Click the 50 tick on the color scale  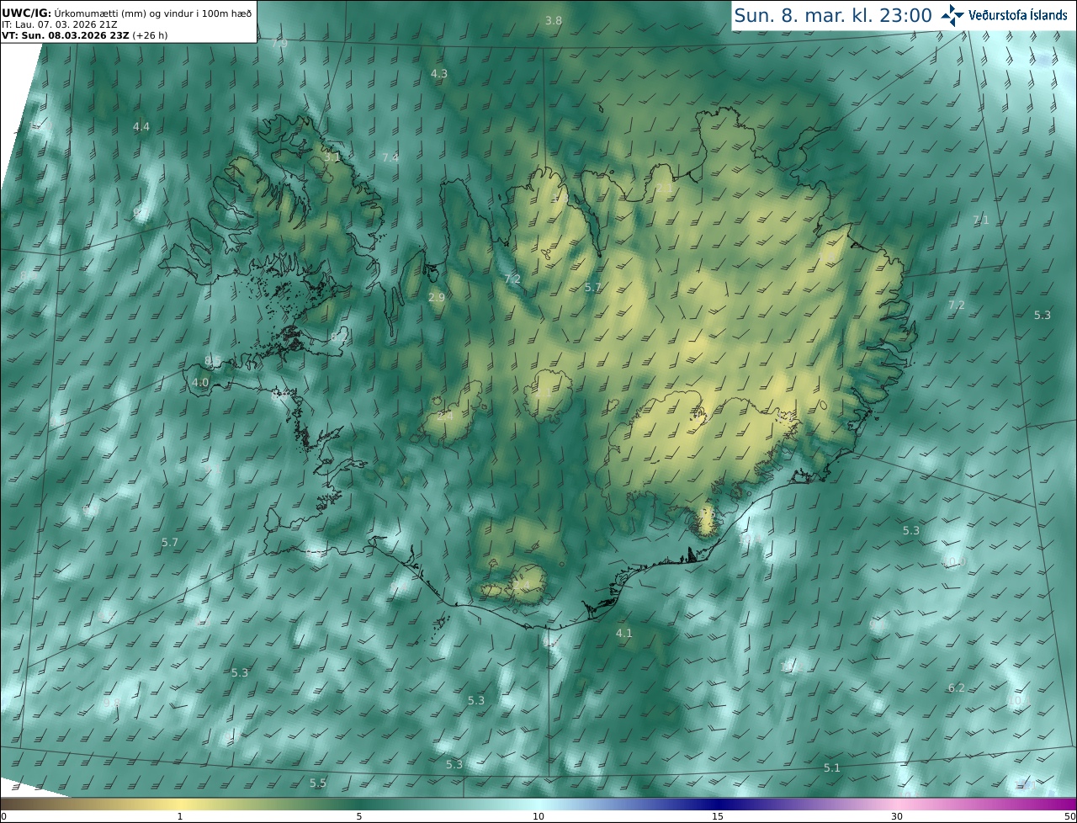(1069, 816)
